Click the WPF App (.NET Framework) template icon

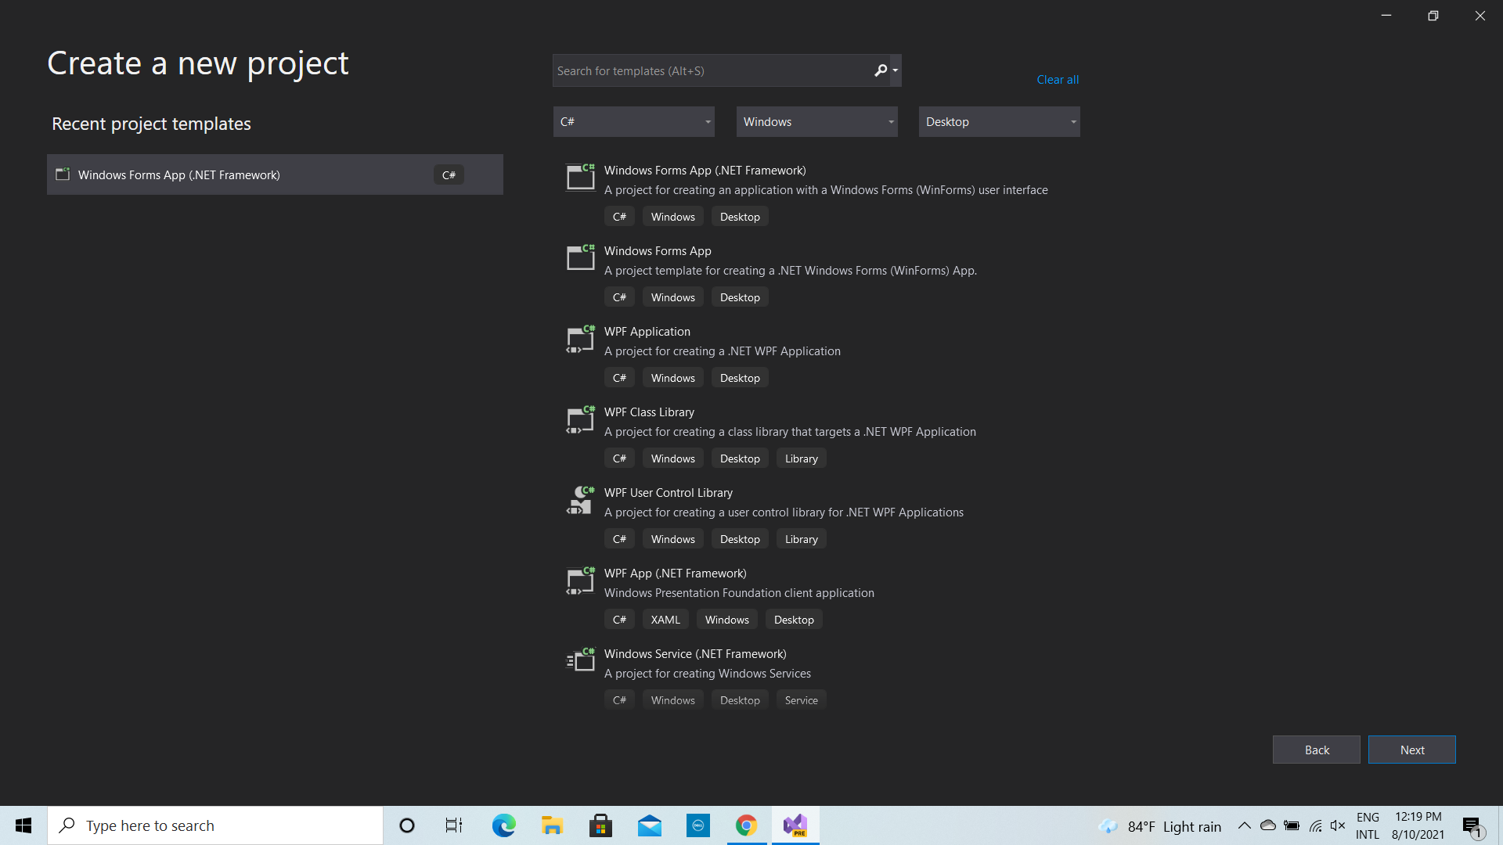point(580,581)
